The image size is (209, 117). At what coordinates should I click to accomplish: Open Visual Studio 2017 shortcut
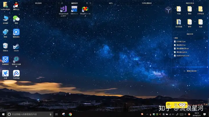(x=63, y=9)
